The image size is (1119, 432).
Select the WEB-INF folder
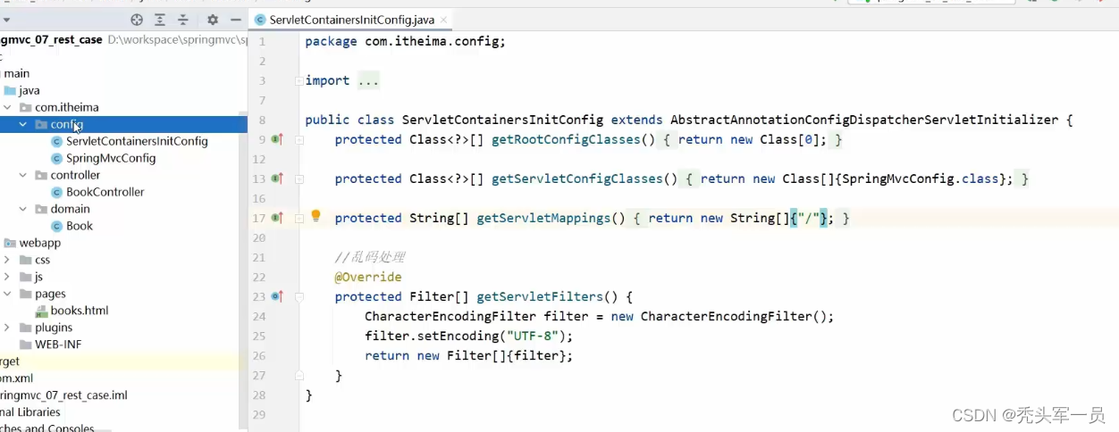click(58, 345)
